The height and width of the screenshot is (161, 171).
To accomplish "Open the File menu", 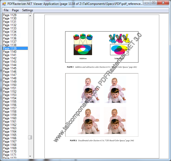I will 6,10.
